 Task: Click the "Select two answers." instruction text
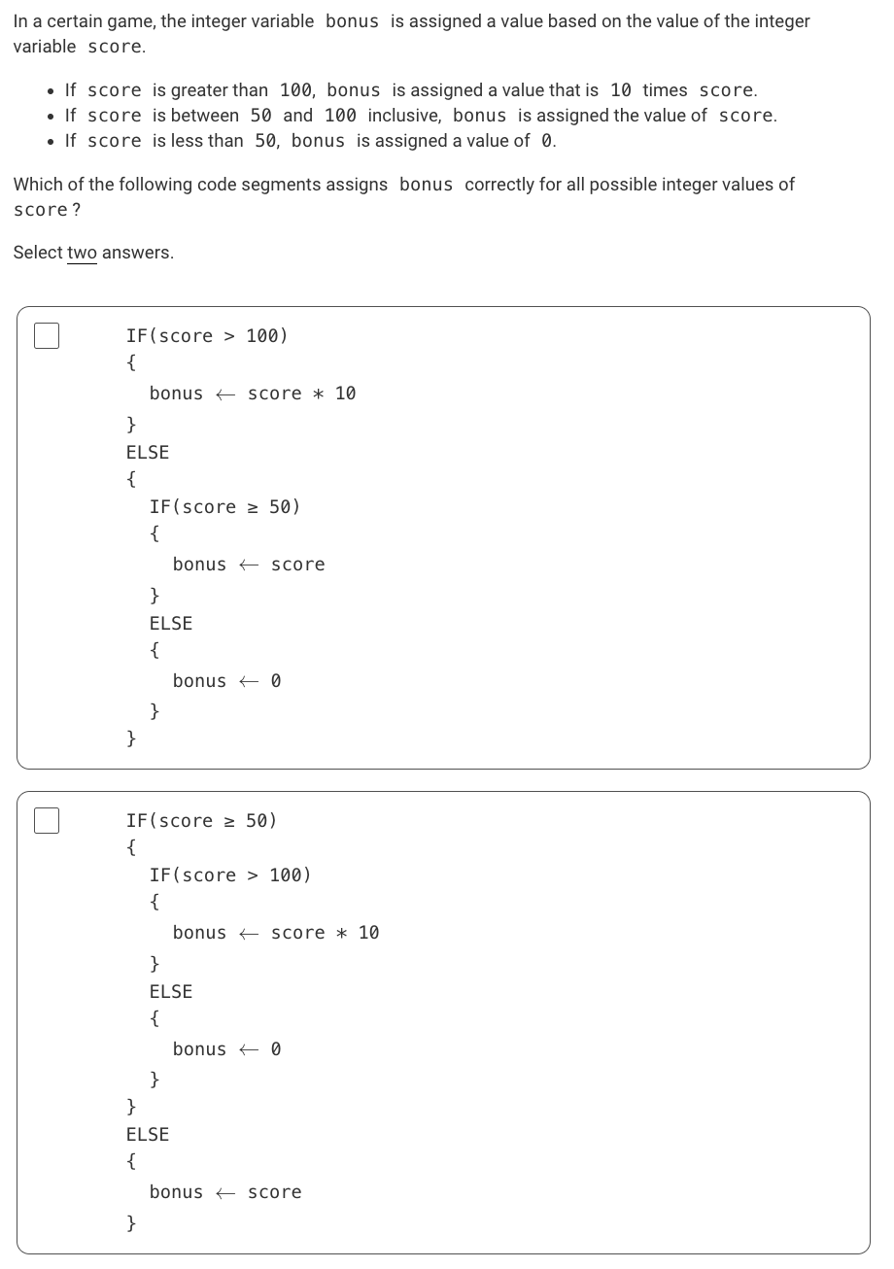[93, 253]
